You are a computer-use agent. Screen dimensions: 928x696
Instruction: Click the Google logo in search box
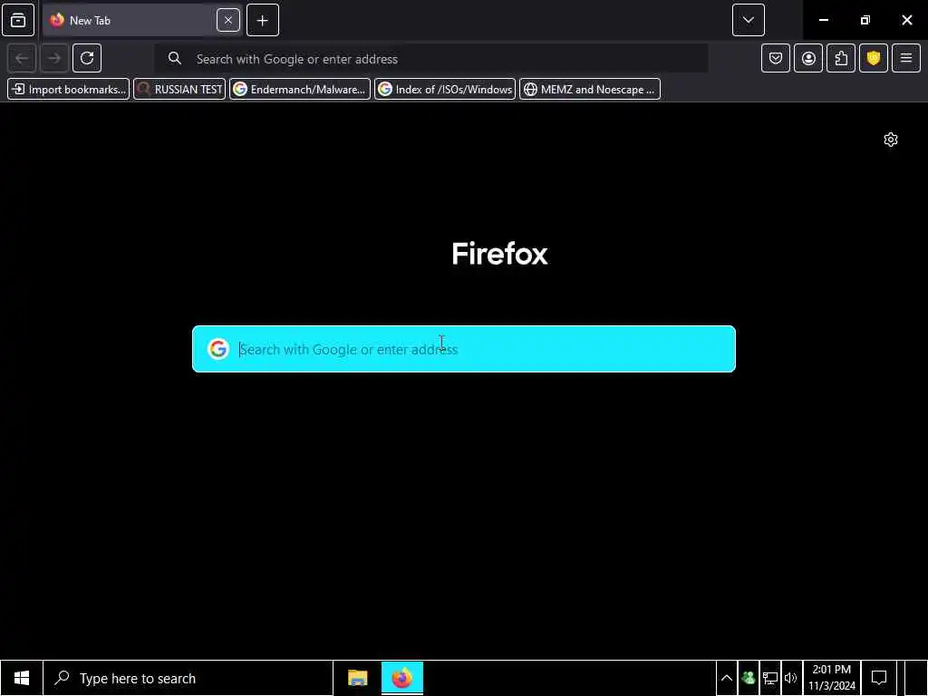[x=218, y=349]
